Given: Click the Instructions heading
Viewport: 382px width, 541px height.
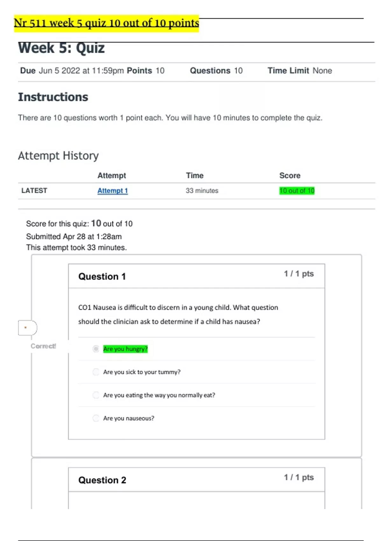Looking at the screenshot, I should (53, 97).
